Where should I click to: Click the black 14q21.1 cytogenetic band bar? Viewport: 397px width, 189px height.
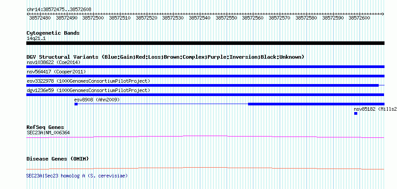click(205, 43)
